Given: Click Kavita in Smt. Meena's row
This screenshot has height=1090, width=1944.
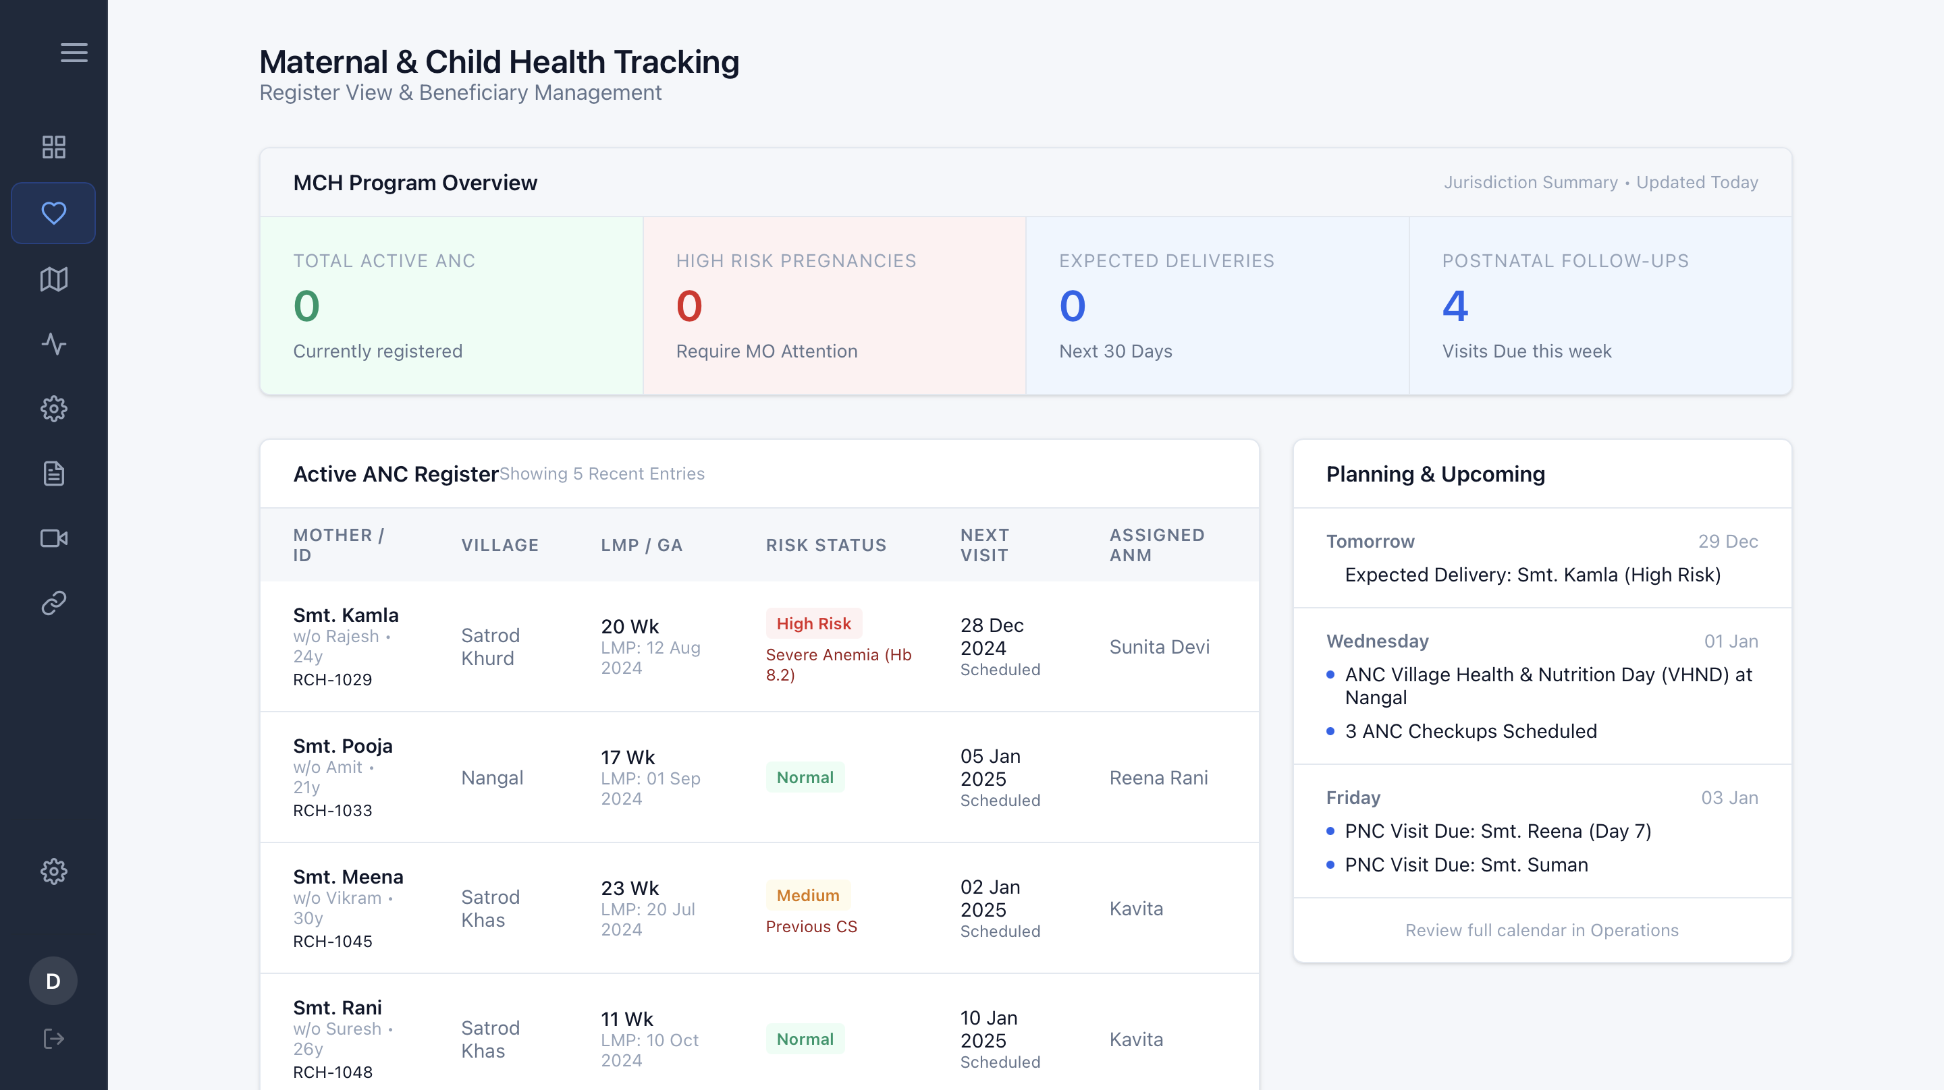Looking at the screenshot, I should pyautogui.click(x=1136, y=908).
